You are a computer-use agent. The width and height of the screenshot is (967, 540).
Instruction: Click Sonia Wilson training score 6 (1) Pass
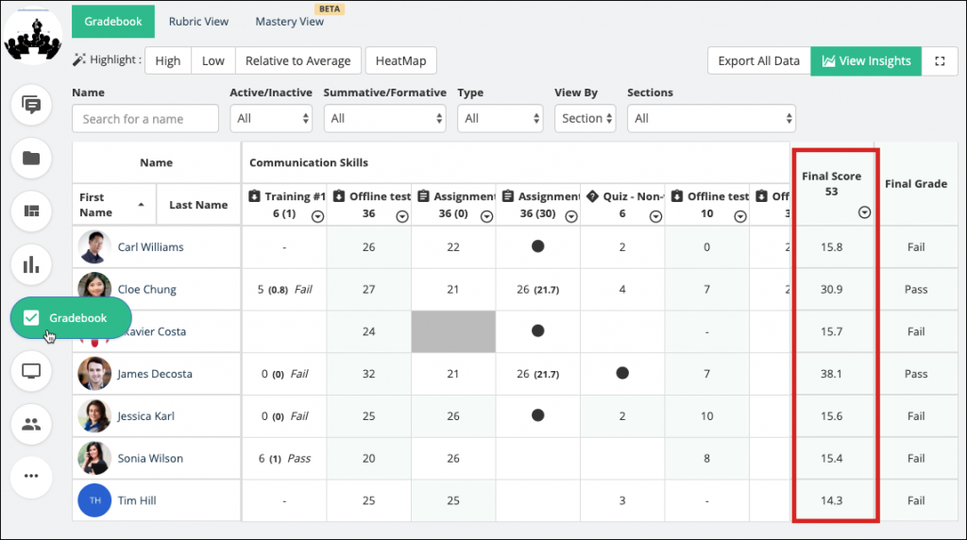point(284,458)
